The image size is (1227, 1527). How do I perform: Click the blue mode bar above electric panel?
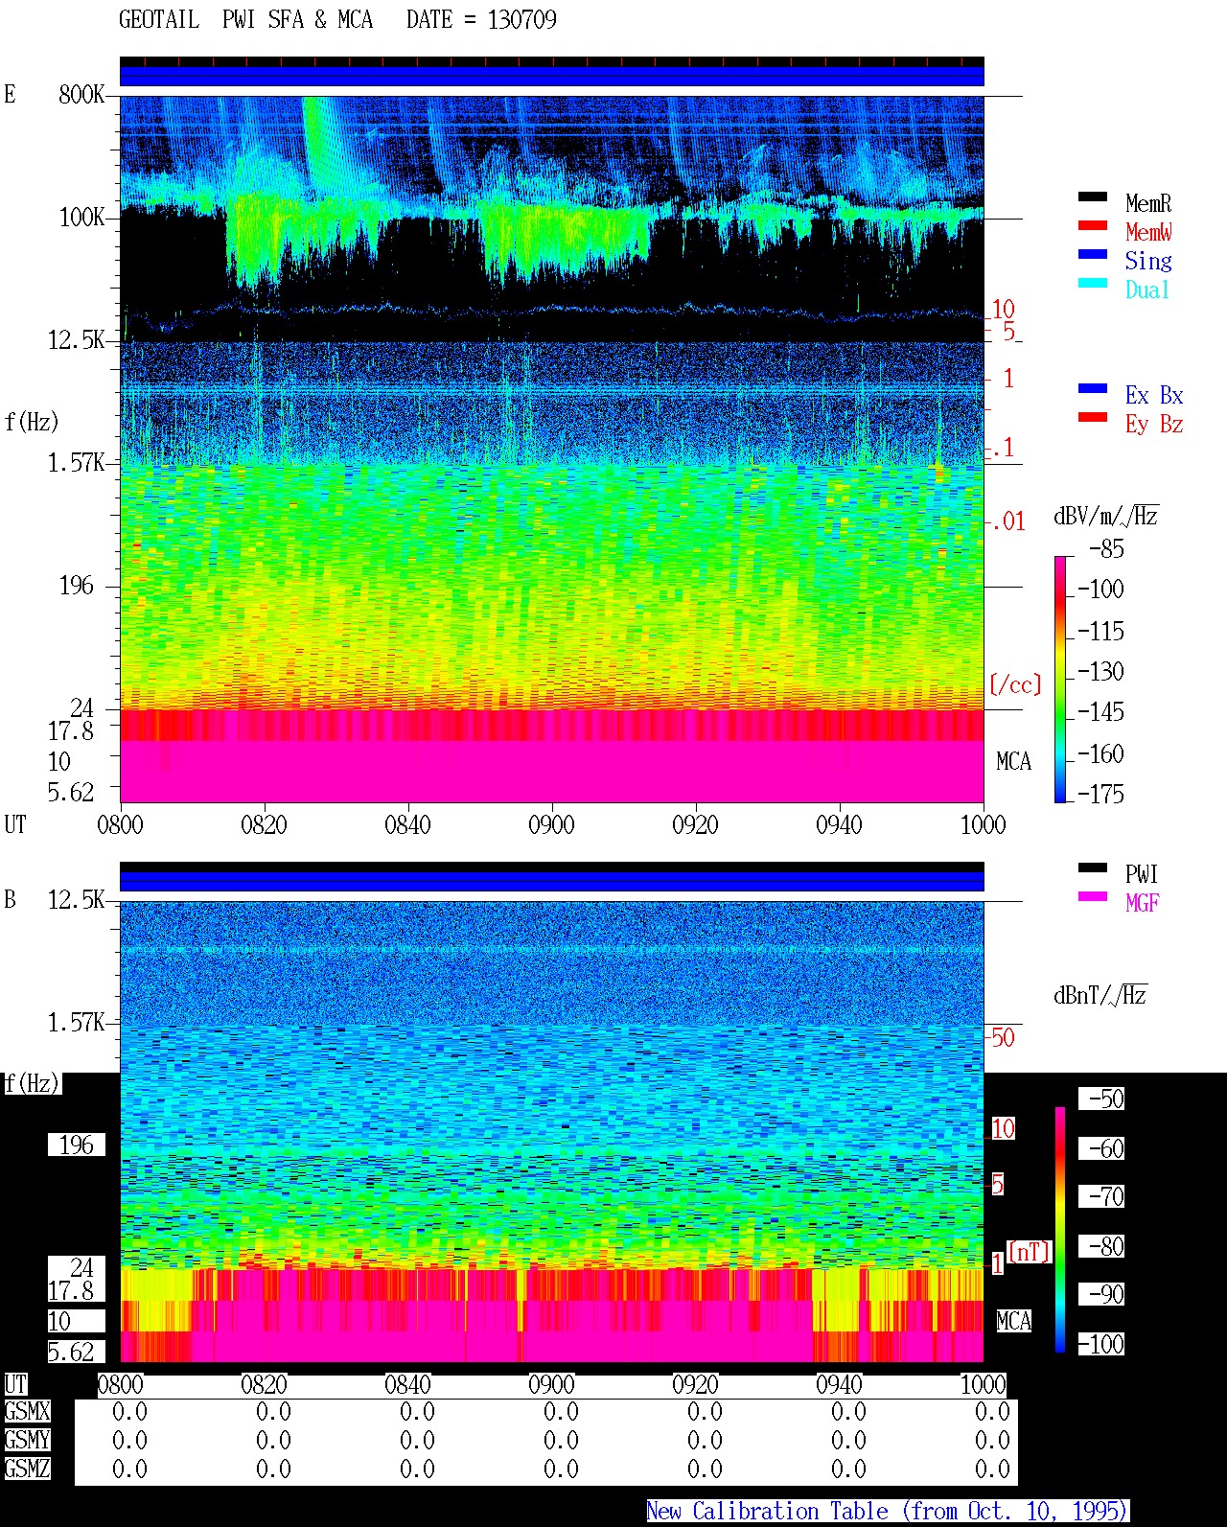click(x=552, y=75)
